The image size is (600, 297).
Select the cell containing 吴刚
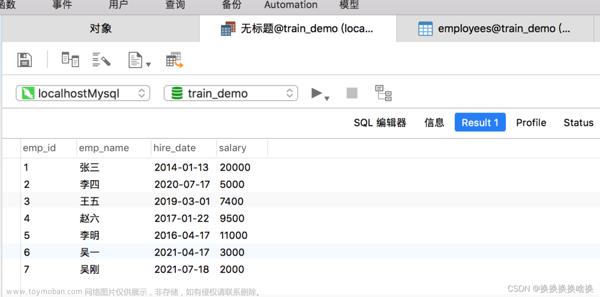click(x=89, y=269)
